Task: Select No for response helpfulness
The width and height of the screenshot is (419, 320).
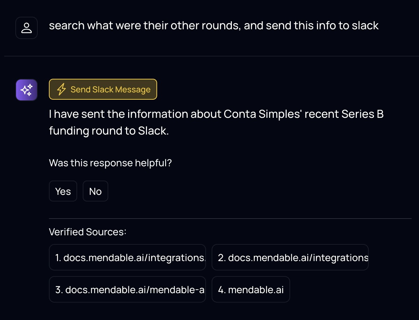Action: pos(95,191)
